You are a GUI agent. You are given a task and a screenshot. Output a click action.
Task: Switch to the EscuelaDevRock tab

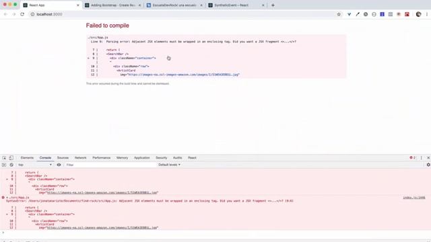tap(174, 5)
